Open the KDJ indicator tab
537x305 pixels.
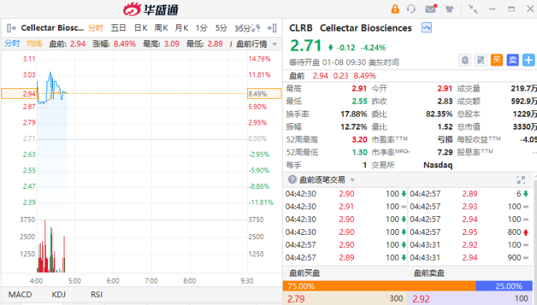pos(59,294)
